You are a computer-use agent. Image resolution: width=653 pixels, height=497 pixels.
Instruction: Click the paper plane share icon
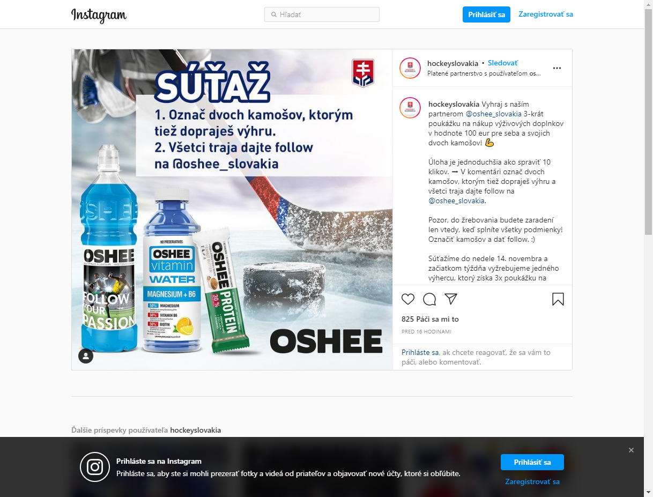pyautogui.click(x=451, y=299)
